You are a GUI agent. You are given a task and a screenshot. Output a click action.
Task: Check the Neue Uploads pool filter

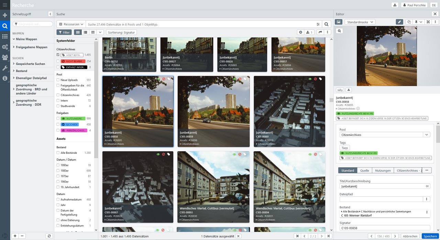[58, 80]
